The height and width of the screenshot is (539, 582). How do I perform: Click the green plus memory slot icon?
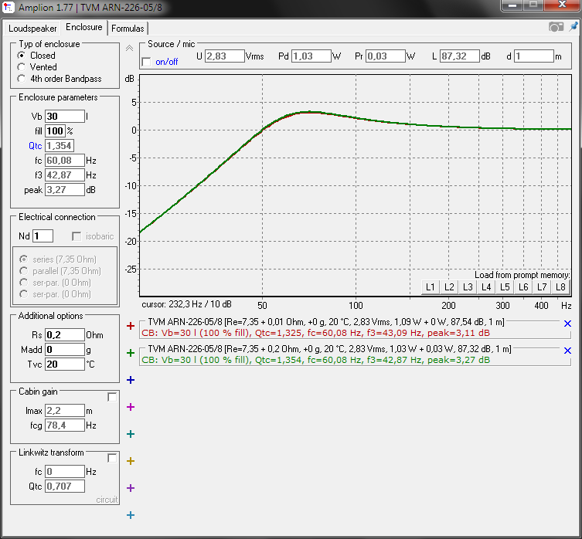pyautogui.click(x=131, y=353)
